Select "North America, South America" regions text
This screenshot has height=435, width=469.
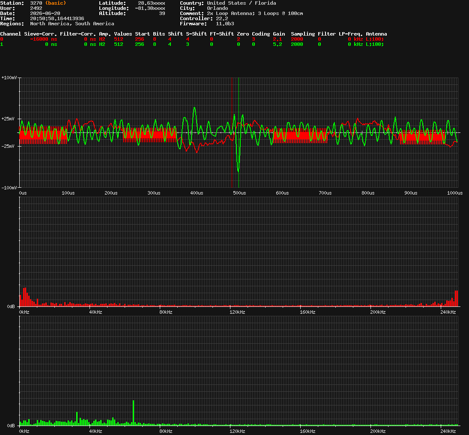[72, 24]
